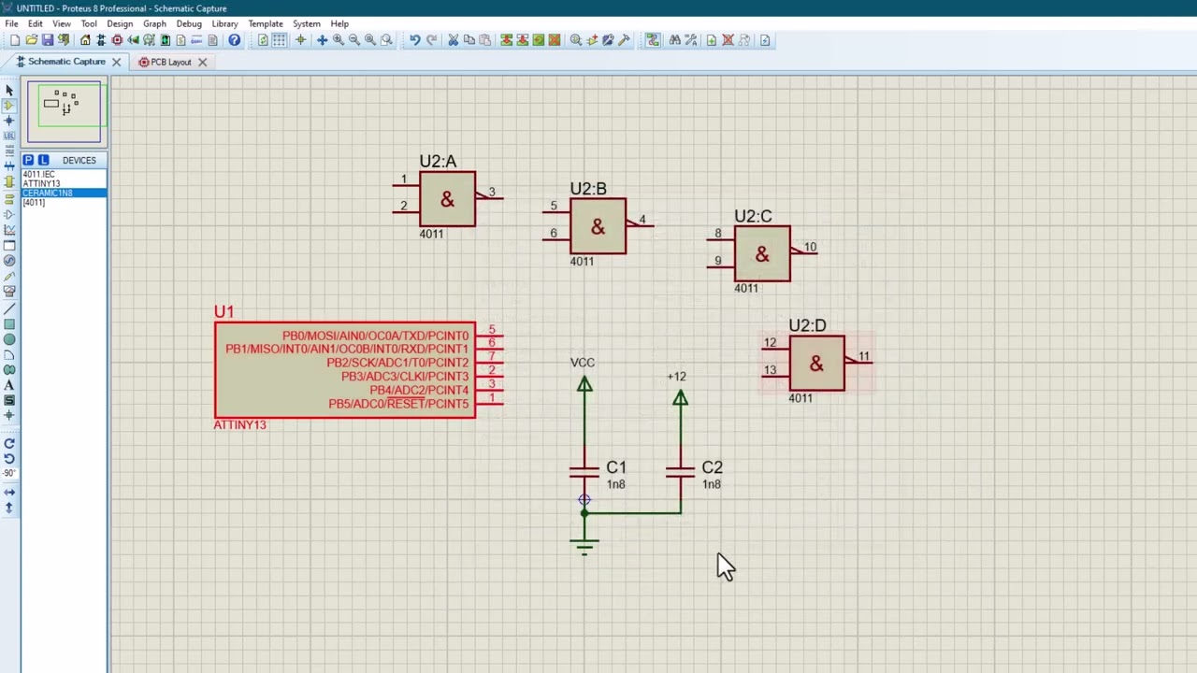The width and height of the screenshot is (1197, 673).
Task: Click the X-Mirror horizontal flip icon
Action: tap(9, 493)
